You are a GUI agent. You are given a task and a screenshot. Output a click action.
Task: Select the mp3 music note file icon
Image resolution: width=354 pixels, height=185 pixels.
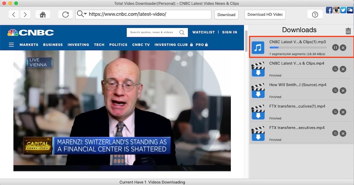tap(258, 48)
